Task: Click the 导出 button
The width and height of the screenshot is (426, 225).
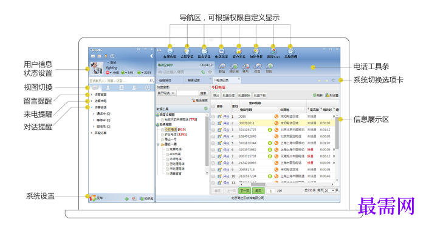Action: [216, 95]
